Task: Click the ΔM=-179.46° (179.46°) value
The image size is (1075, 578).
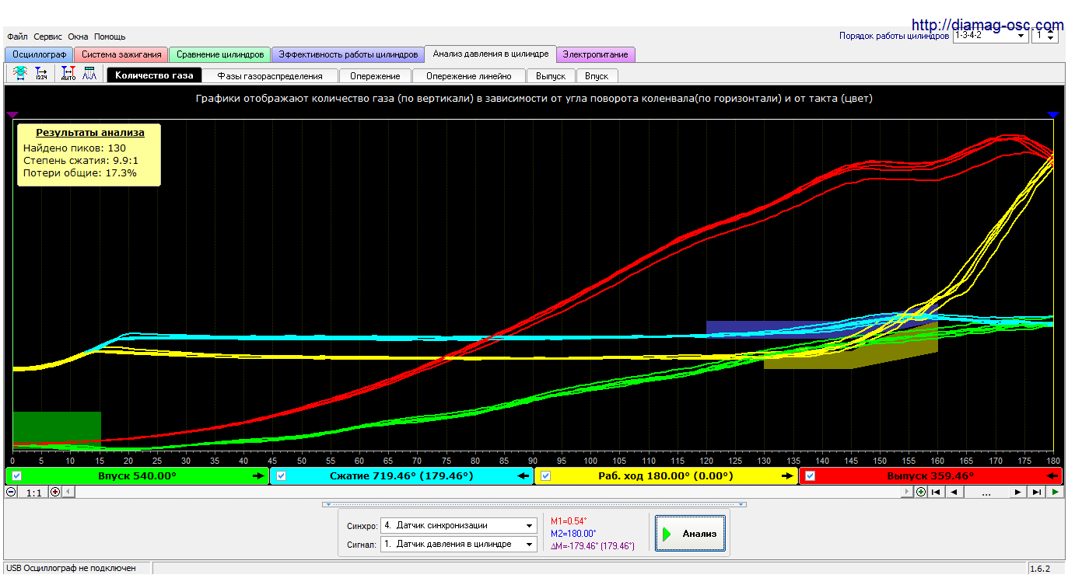Action: (x=593, y=546)
